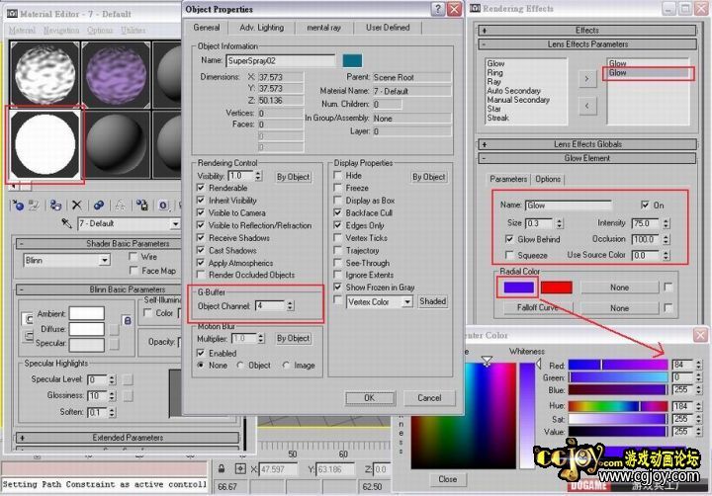Click Cancel in Object Properties
This screenshot has width=712, height=496.
[429, 398]
